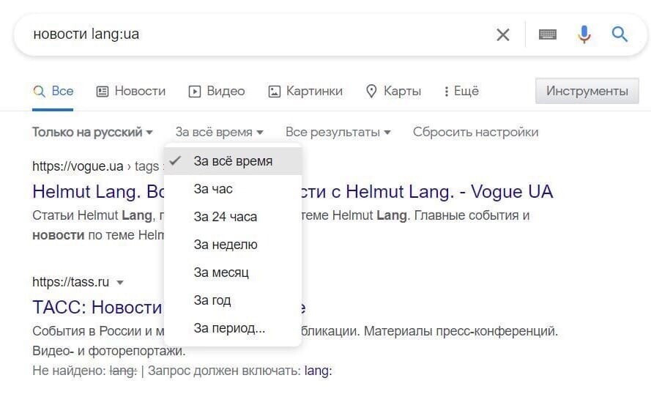Click Сбросить настройки link

tap(475, 133)
